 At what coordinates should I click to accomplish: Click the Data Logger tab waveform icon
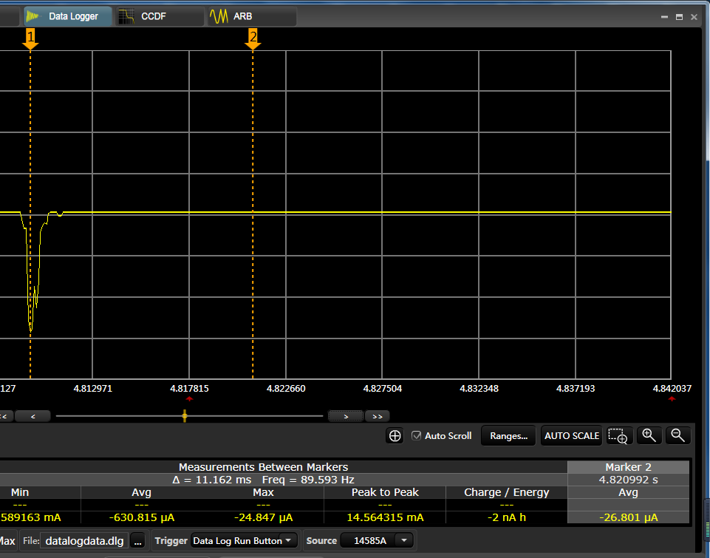tap(33, 16)
